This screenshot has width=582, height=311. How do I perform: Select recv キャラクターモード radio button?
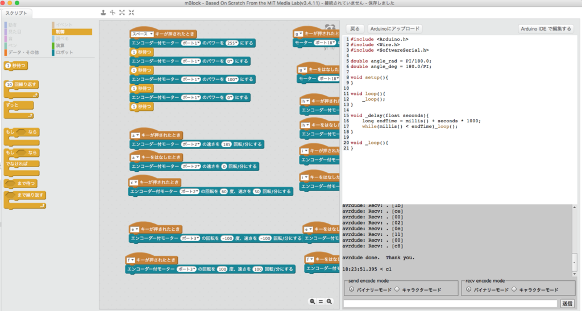(514, 289)
